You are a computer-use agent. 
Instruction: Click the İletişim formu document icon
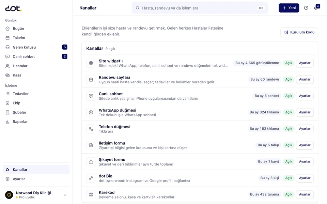(91, 145)
